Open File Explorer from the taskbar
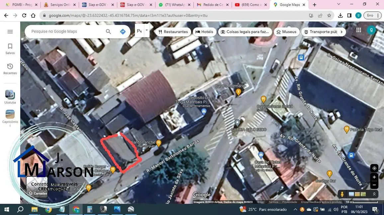384x215 pixels. click(x=34, y=209)
